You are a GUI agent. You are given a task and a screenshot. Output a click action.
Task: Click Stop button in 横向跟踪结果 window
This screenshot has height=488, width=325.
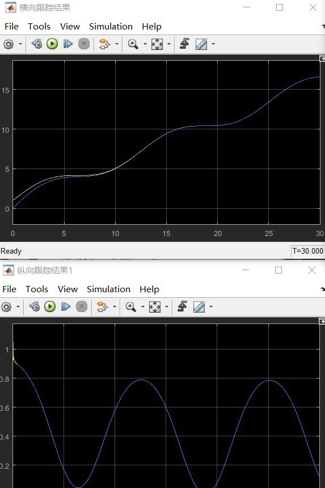(x=83, y=44)
